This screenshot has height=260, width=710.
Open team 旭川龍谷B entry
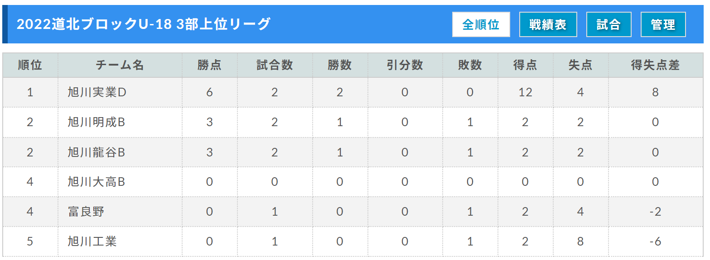97,152
